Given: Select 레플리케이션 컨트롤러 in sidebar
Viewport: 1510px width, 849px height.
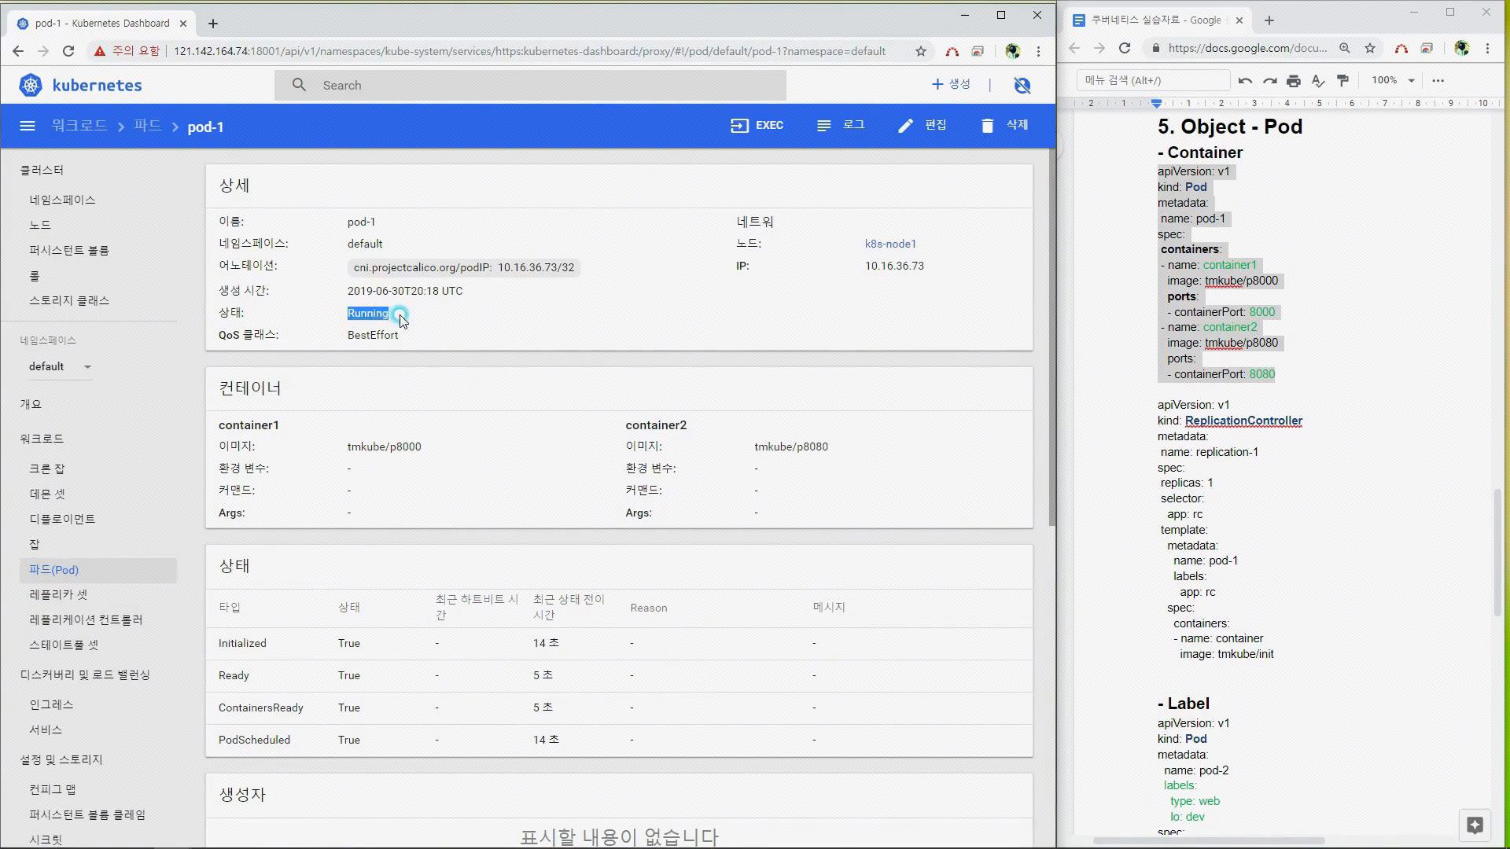Looking at the screenshot, I should click(x=86, y=620).
